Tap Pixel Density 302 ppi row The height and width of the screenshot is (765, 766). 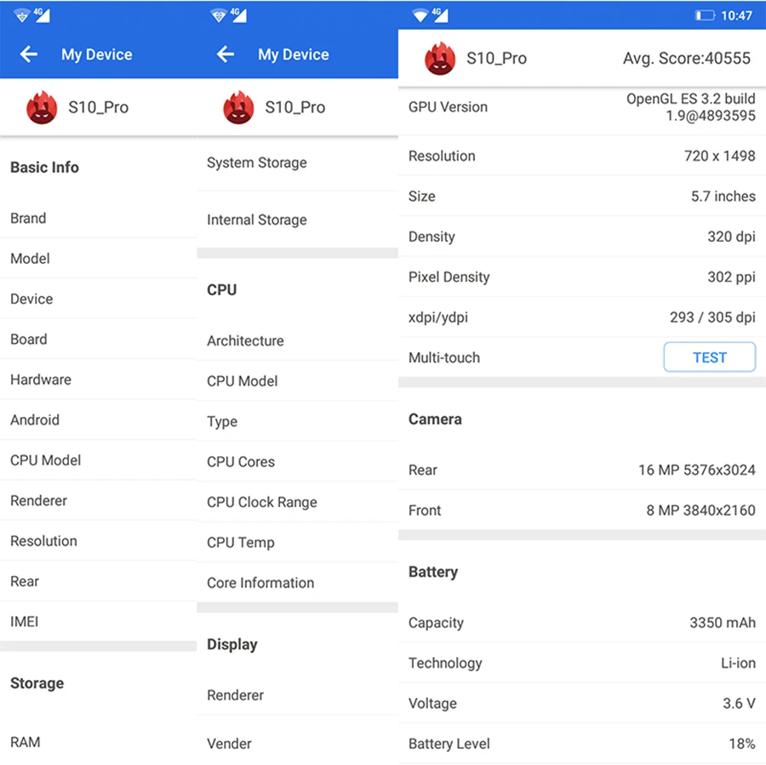click(582, 277)
